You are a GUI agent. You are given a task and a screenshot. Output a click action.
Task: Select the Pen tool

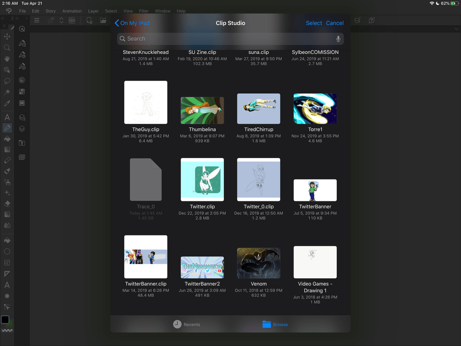pyautogui.click(x=7, y=128)
